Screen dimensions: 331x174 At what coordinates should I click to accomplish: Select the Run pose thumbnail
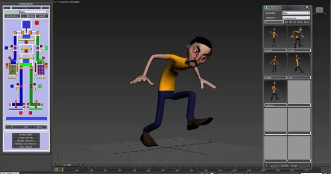tap(299, 64)
